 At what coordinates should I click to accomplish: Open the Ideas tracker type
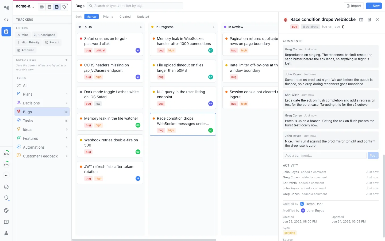tap(42, 130)
